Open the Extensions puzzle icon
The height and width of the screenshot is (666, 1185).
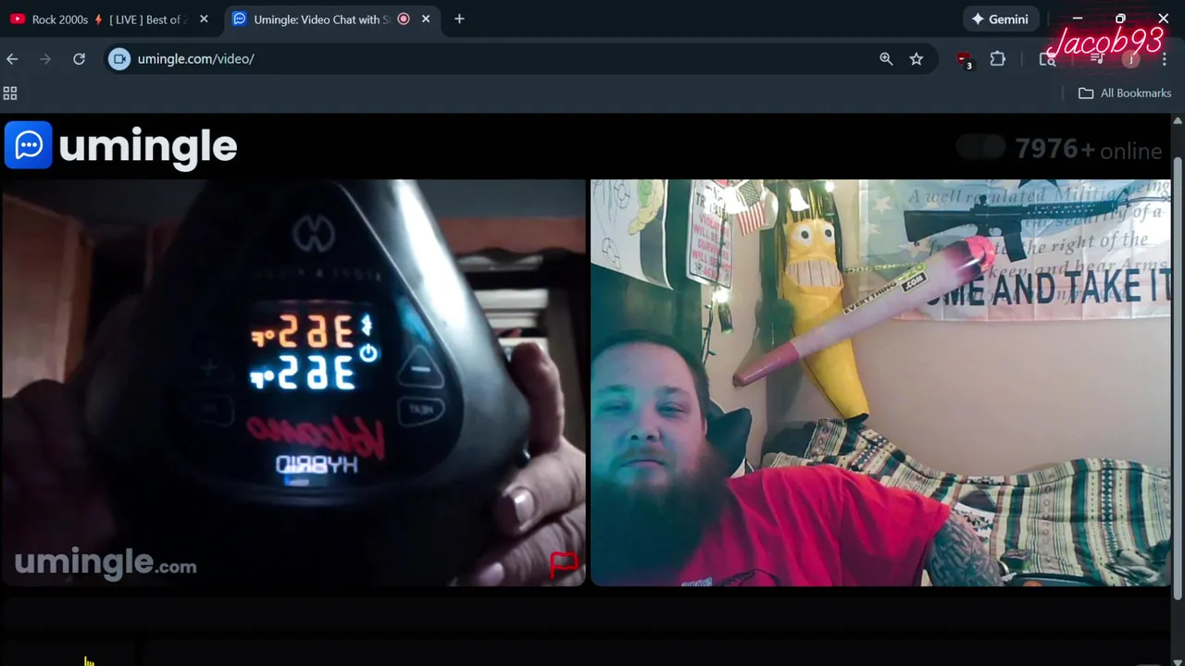tap(997, 58)
